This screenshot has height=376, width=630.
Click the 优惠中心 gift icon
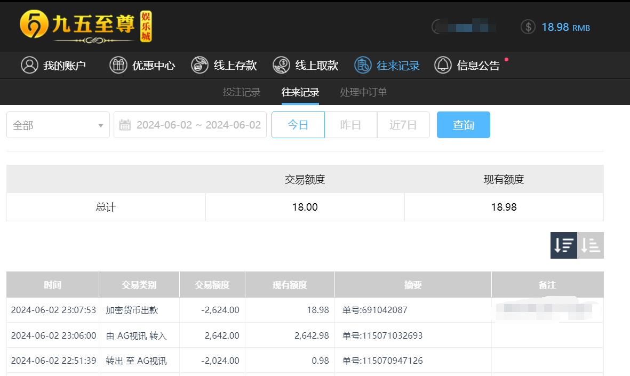(118, 65)
